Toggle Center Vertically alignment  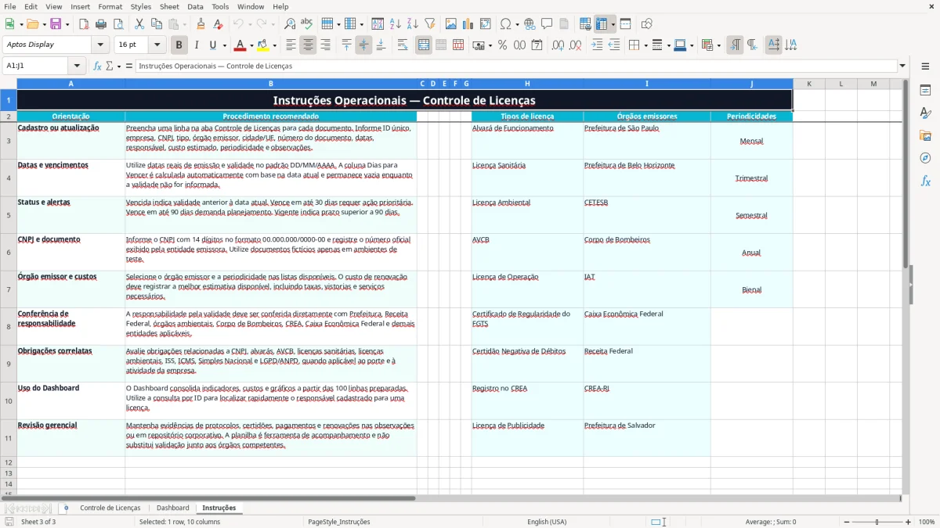point(363,45)
